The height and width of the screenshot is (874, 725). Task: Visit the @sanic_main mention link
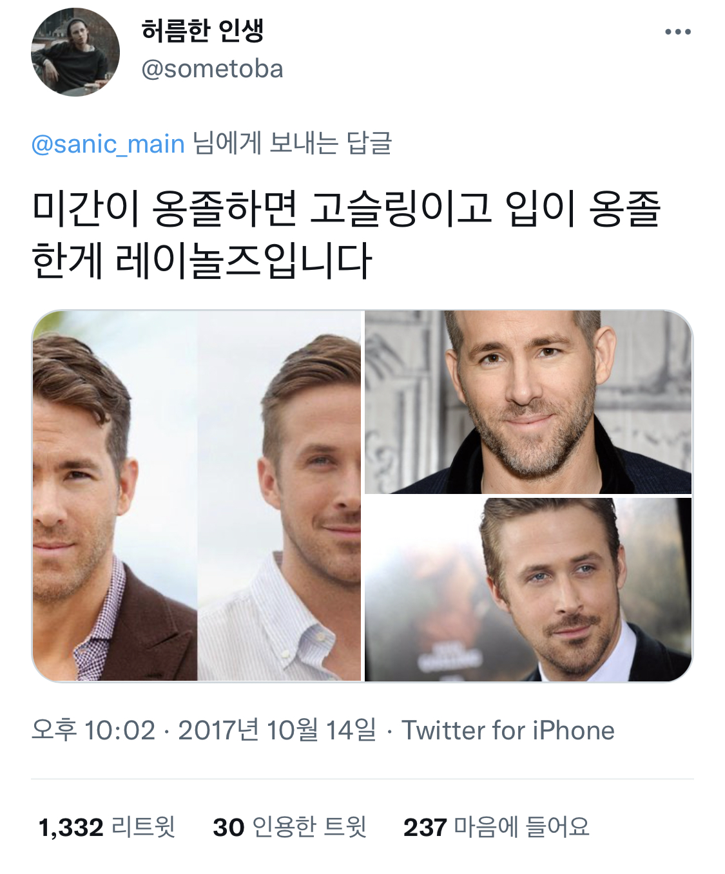tap(108, 144)
